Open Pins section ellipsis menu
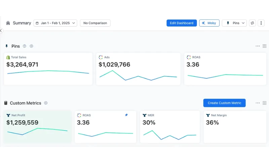This screenshot has width=269, height=161. [x=258, y=46]
